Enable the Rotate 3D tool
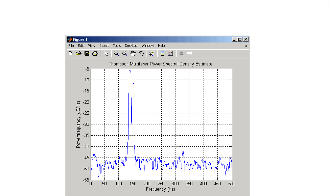 [141, 53]
